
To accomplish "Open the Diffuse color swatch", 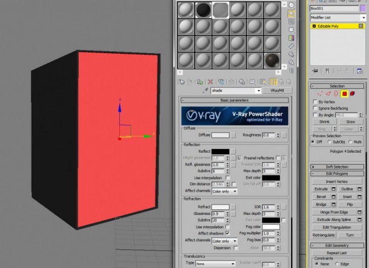I will 220,135.
